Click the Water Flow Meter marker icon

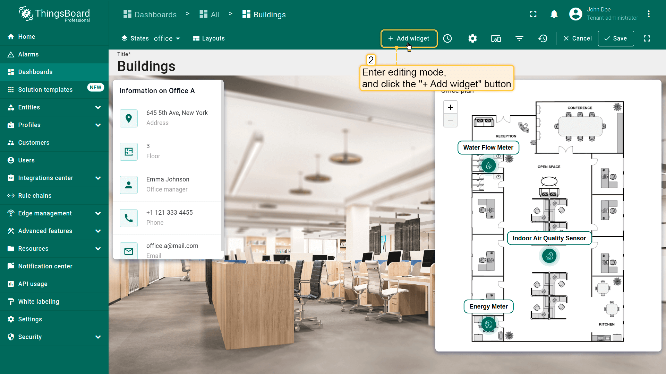tap(488, 166)
